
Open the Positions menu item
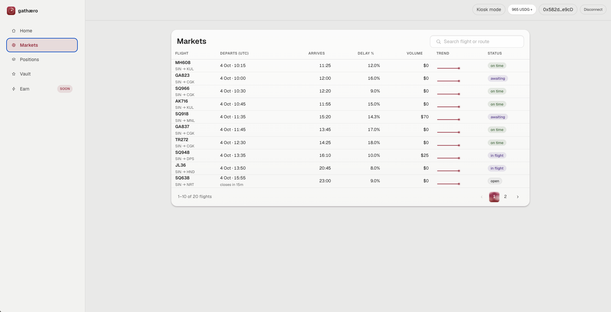(42, 59)
